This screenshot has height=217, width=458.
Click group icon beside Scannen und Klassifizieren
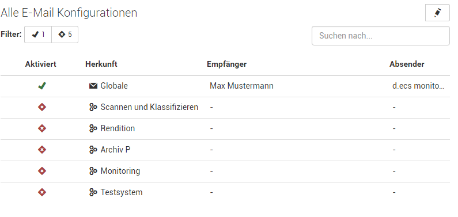click(93, 107)
